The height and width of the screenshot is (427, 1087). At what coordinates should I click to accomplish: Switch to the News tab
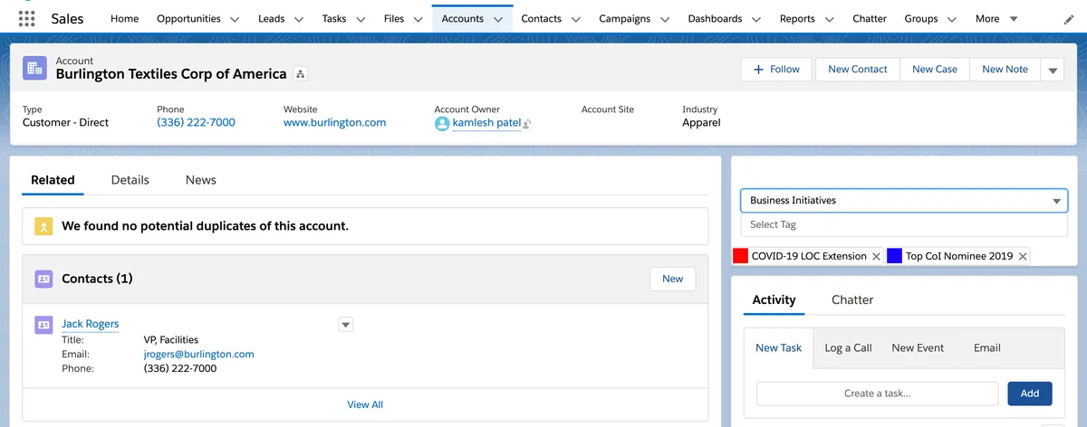click(201, 180)
